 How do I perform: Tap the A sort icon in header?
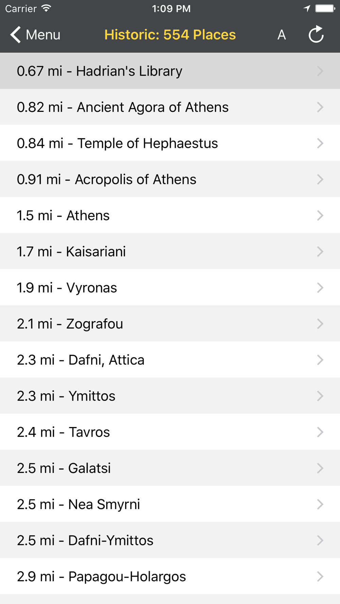tap(282, 35)
